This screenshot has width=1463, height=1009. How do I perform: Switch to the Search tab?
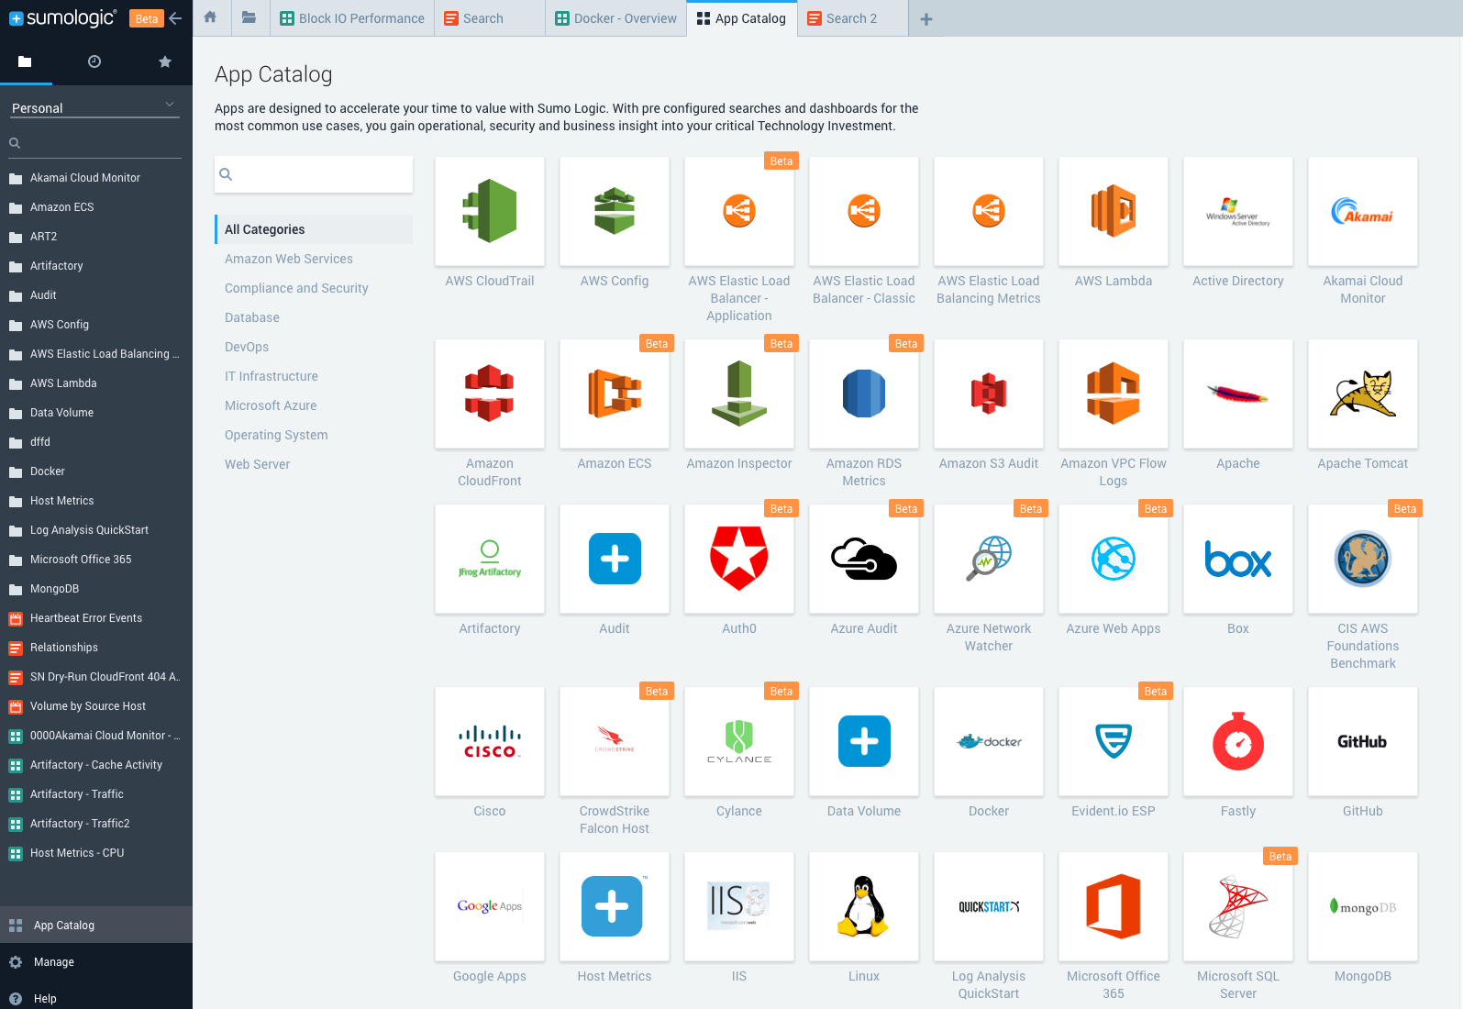tap(490, 18)
